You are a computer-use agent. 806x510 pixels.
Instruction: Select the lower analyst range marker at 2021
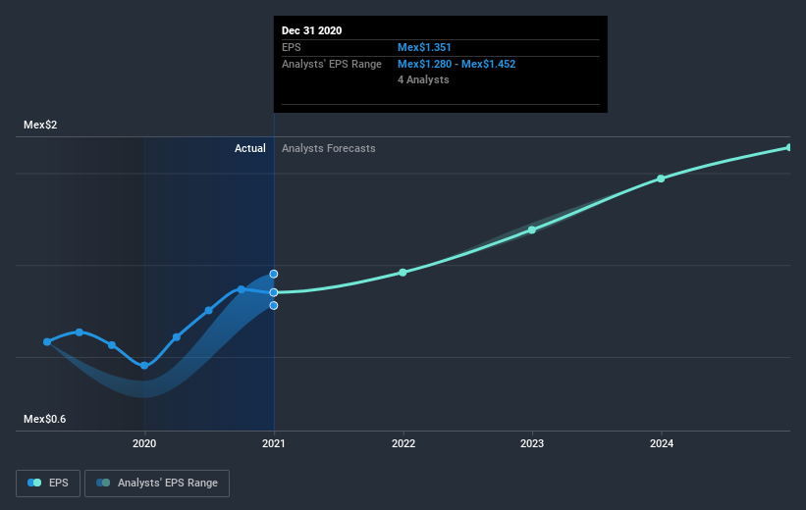274,306
